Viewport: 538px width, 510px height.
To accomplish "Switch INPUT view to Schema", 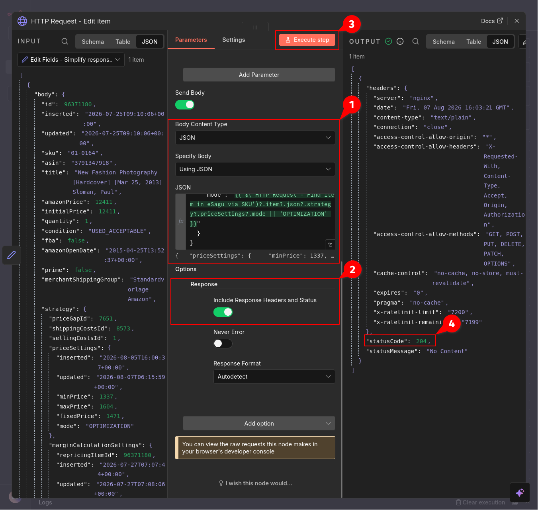I will 93,42.
